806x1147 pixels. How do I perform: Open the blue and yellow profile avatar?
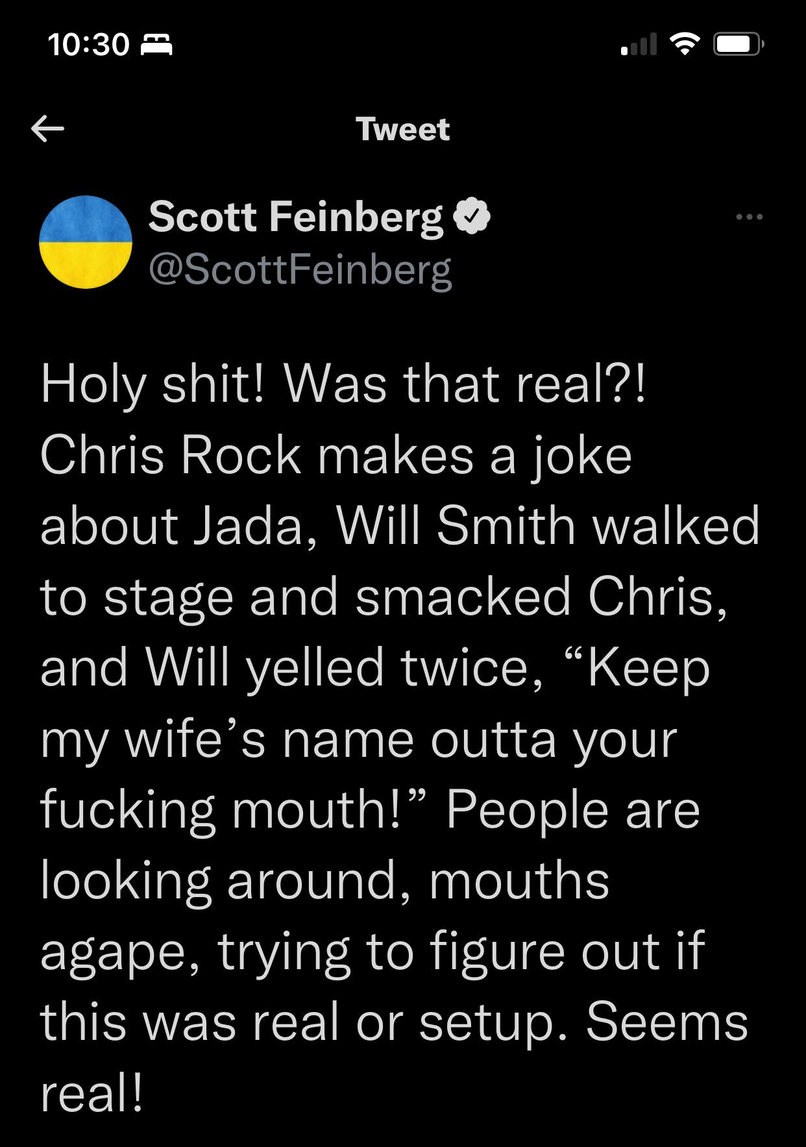point(86,242)
